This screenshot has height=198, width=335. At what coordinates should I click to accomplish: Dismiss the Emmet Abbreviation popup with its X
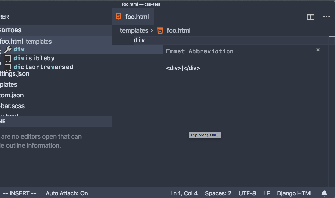pyautogui.click(x=318, y=49)
